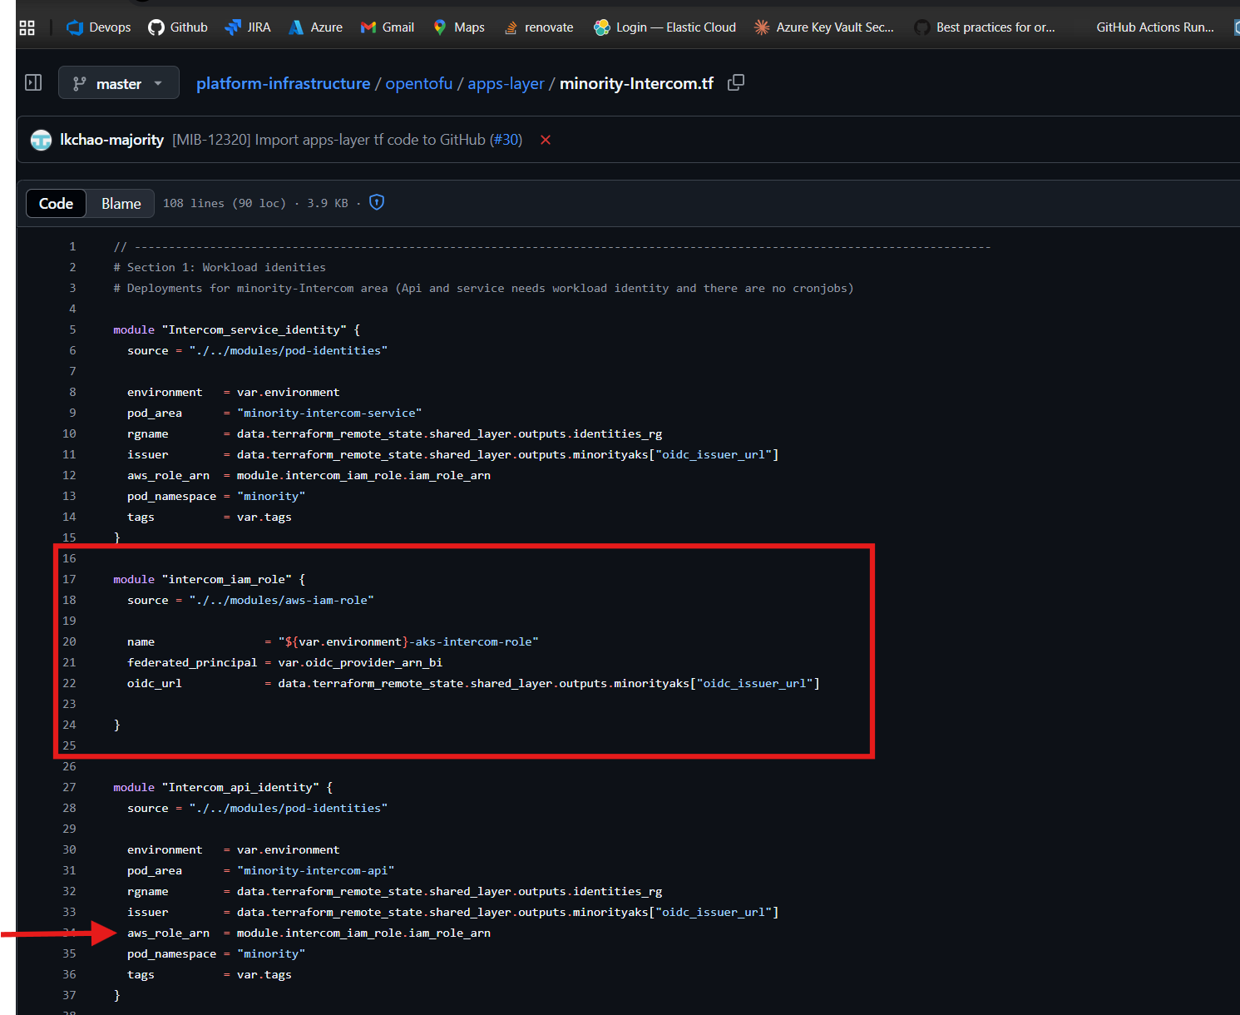Image resolution: width=1240 pixels, height=1015 pixels.
Task: Open the Maps bookmark
Action: pos(459,27)
